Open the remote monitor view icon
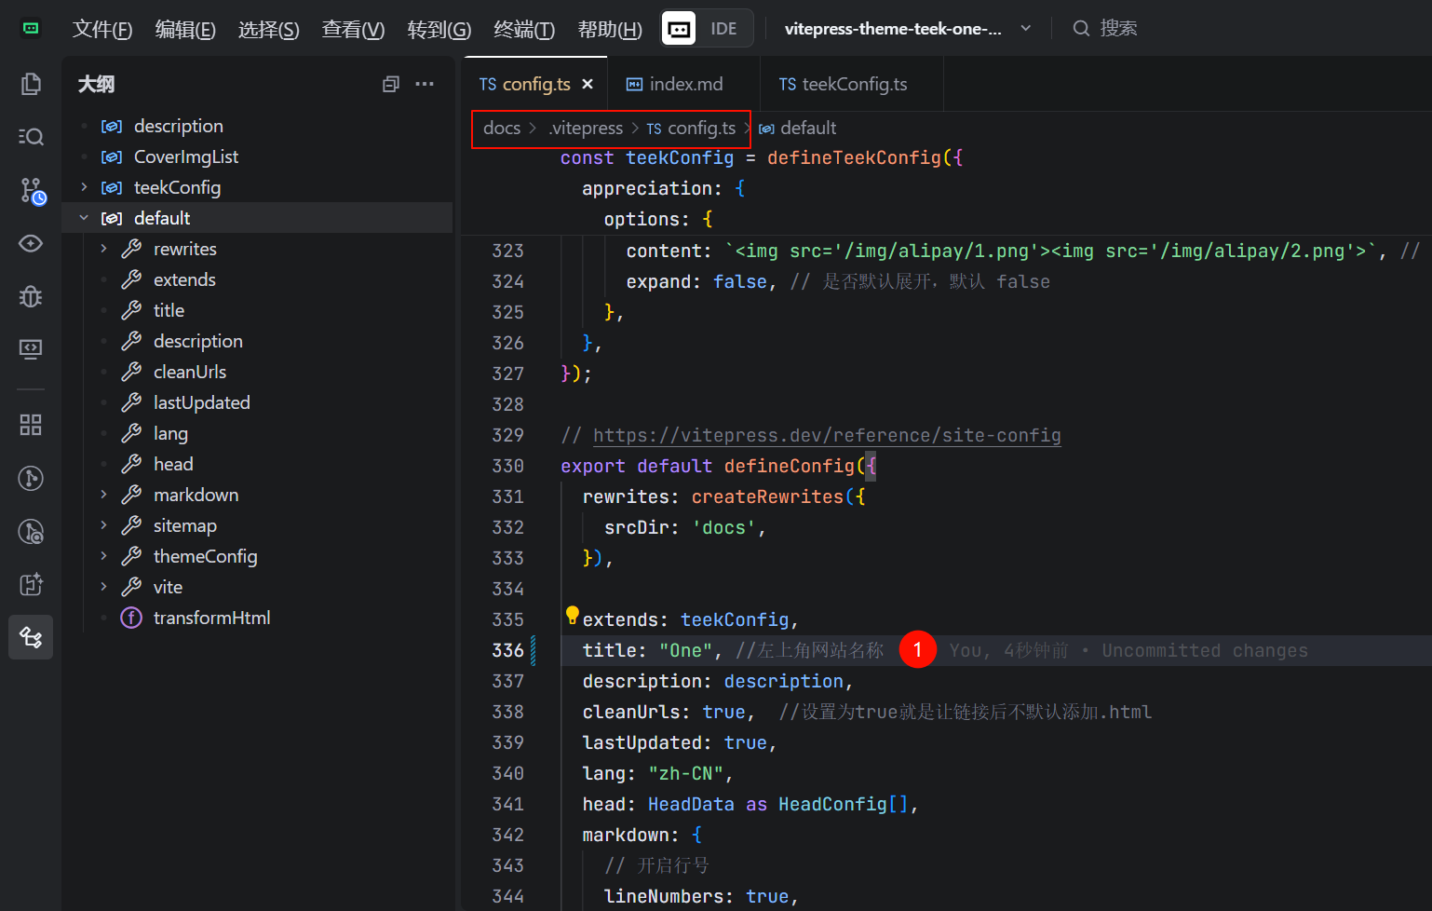The image size is (1432, 911). [x=31, y=349]
